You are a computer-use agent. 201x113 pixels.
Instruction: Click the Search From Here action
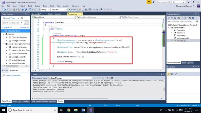[x=13, y=75]
